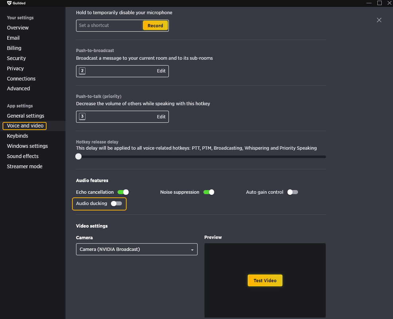Maximize the Guilded window
The width and height of the screenshot is (393, 319).
click(x=380, y=3)
